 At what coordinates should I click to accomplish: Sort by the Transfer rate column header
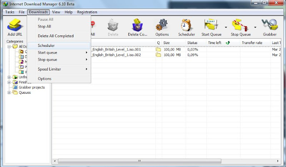click(255, 43)
